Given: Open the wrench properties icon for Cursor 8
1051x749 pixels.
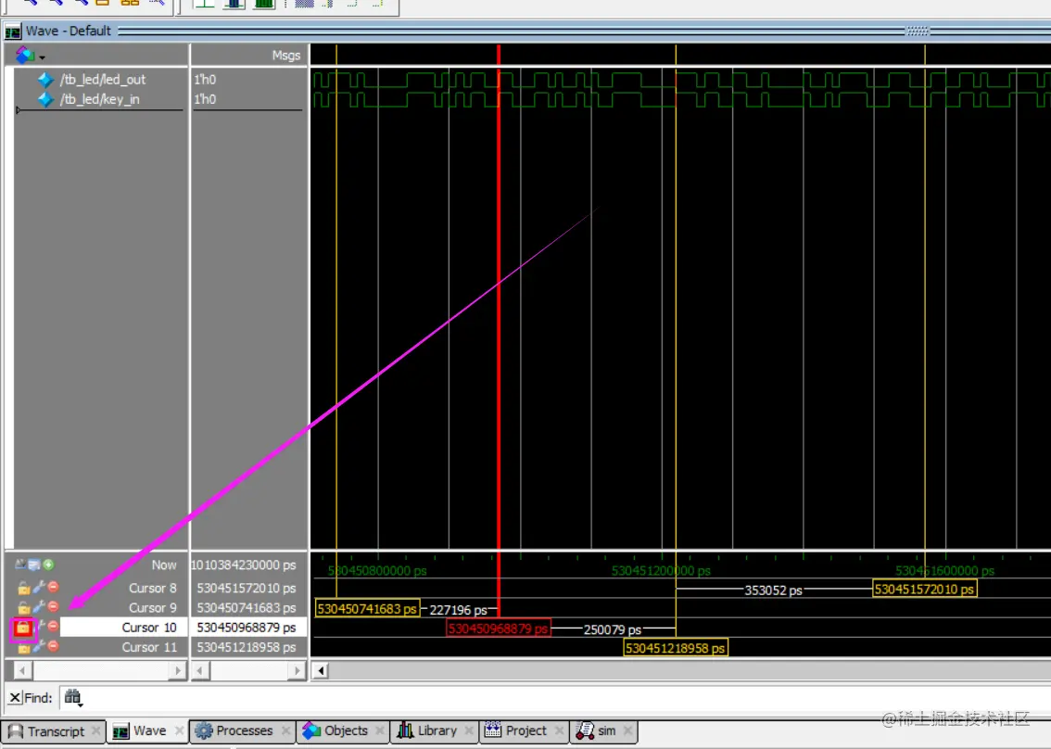Looking at the screenshot, I should [39, 588].
